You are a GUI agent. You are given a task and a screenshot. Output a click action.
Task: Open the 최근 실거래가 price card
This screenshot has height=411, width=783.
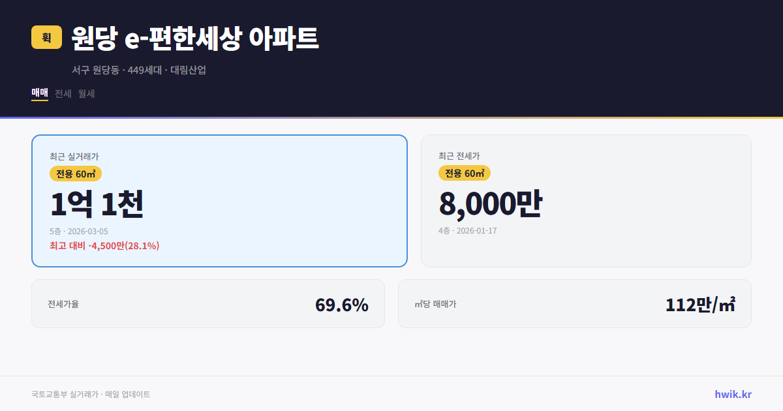[219, 200]
